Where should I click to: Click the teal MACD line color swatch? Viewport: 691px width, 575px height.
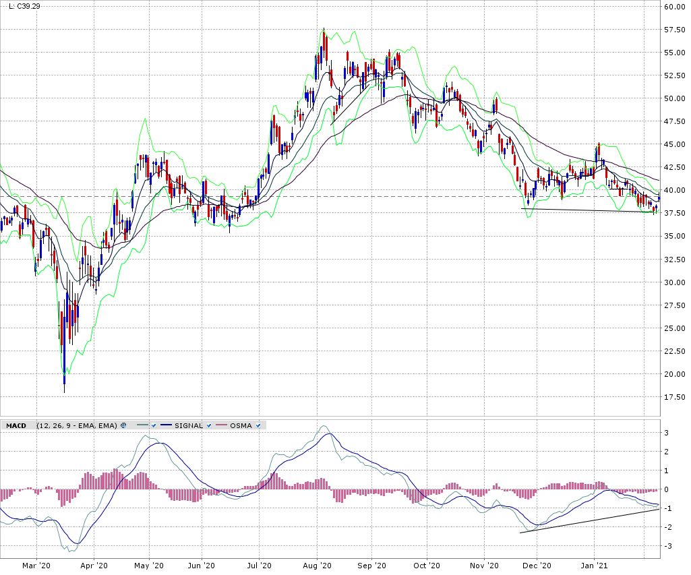point(143,425)
